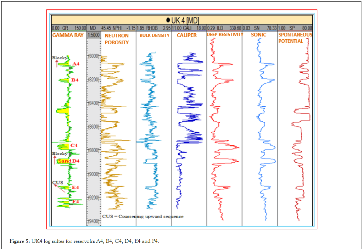The width and height of the screenshot is (363, 251).
Task: Click the SP track header
Action: 295,28
